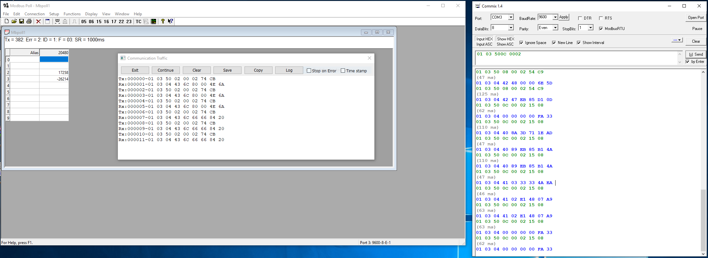Toggle the Show Interval checkbox

pyautogui.click(x=579, y=43)
